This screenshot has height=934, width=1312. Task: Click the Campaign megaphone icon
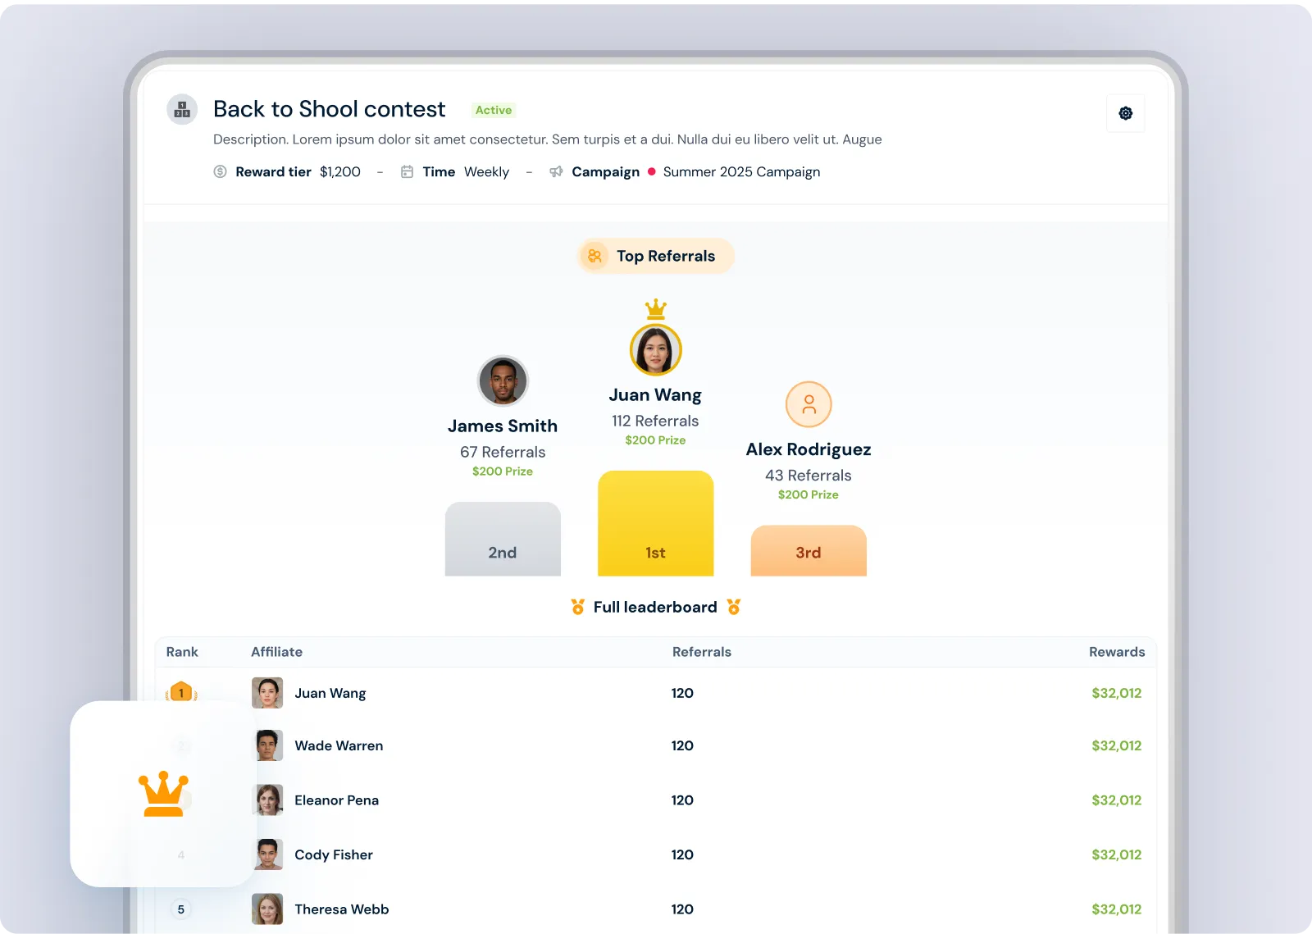click(556, 171)
